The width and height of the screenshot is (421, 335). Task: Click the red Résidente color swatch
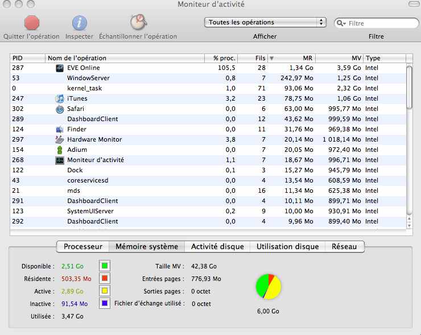[x=105, y=278]
